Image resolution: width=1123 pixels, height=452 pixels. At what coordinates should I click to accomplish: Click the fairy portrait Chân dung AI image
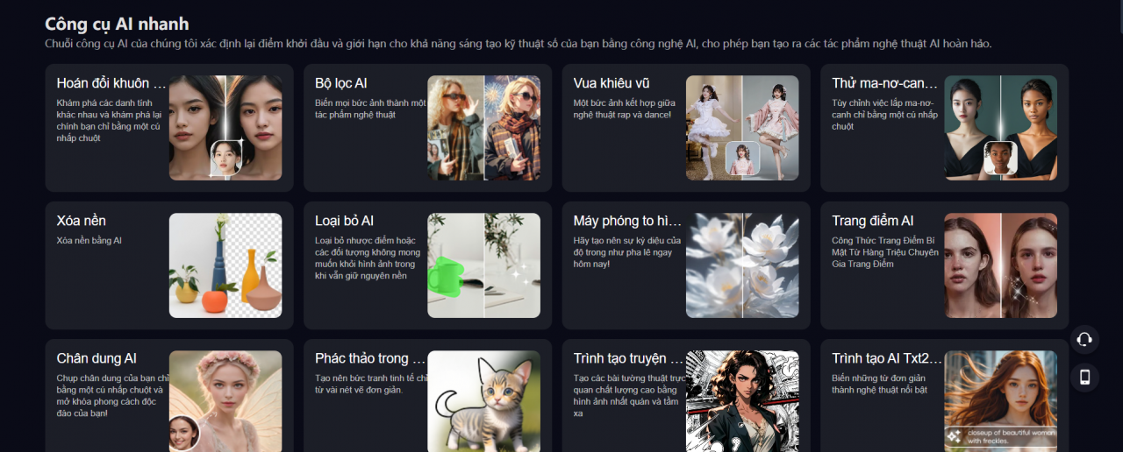coord(225,401)
